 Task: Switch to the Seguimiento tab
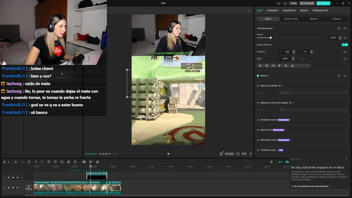click(x=289, y=10)
